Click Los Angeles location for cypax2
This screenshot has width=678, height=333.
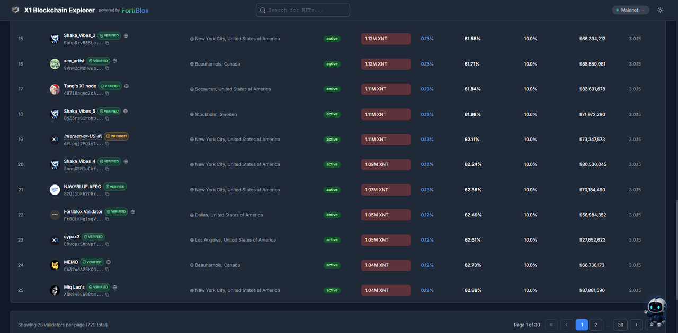coord(235,240)
